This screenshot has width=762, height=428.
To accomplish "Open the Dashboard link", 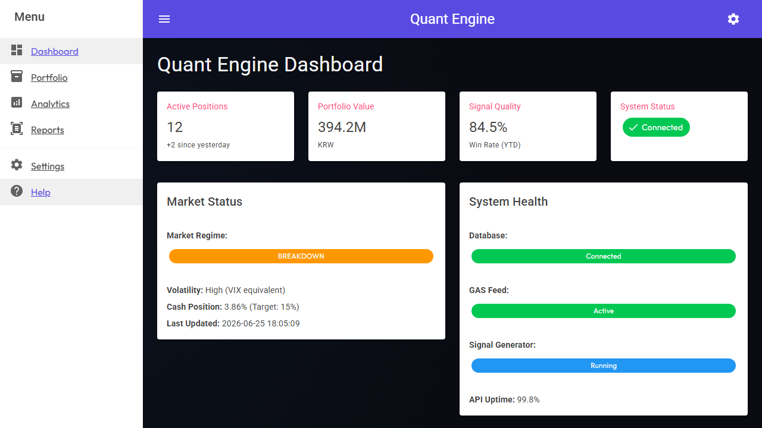I will pyautogui.click(x=55, y=52).
